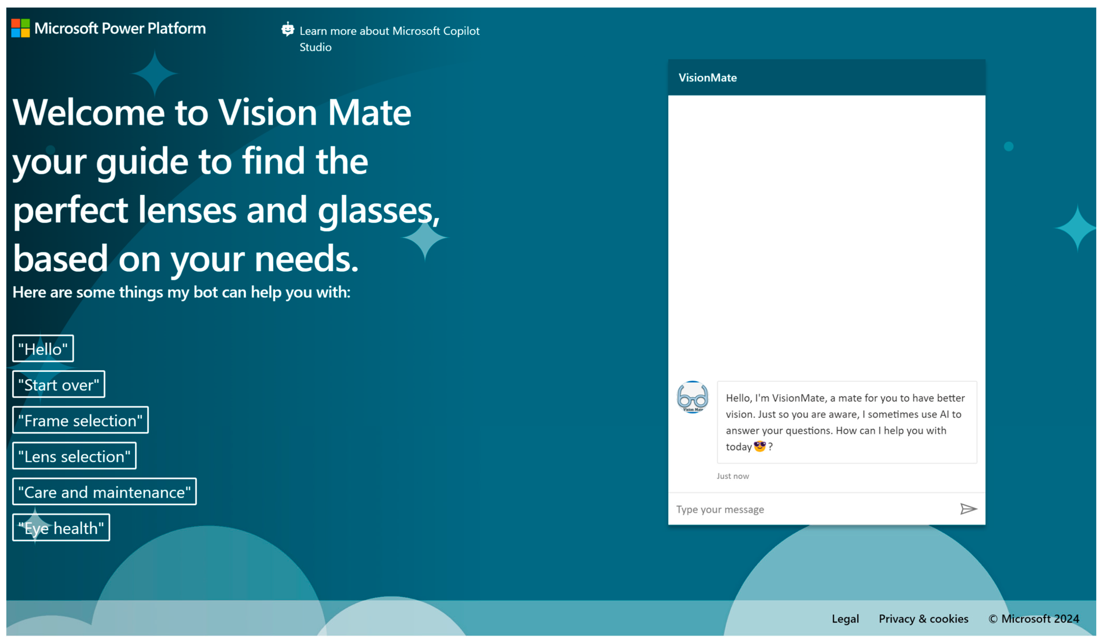Open the Legal footer link

tap(845, 619)
